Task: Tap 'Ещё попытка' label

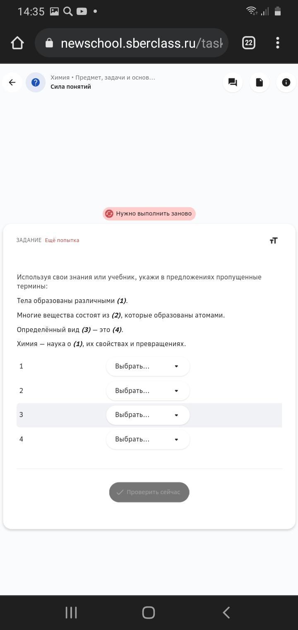Action: coord(62,240)
